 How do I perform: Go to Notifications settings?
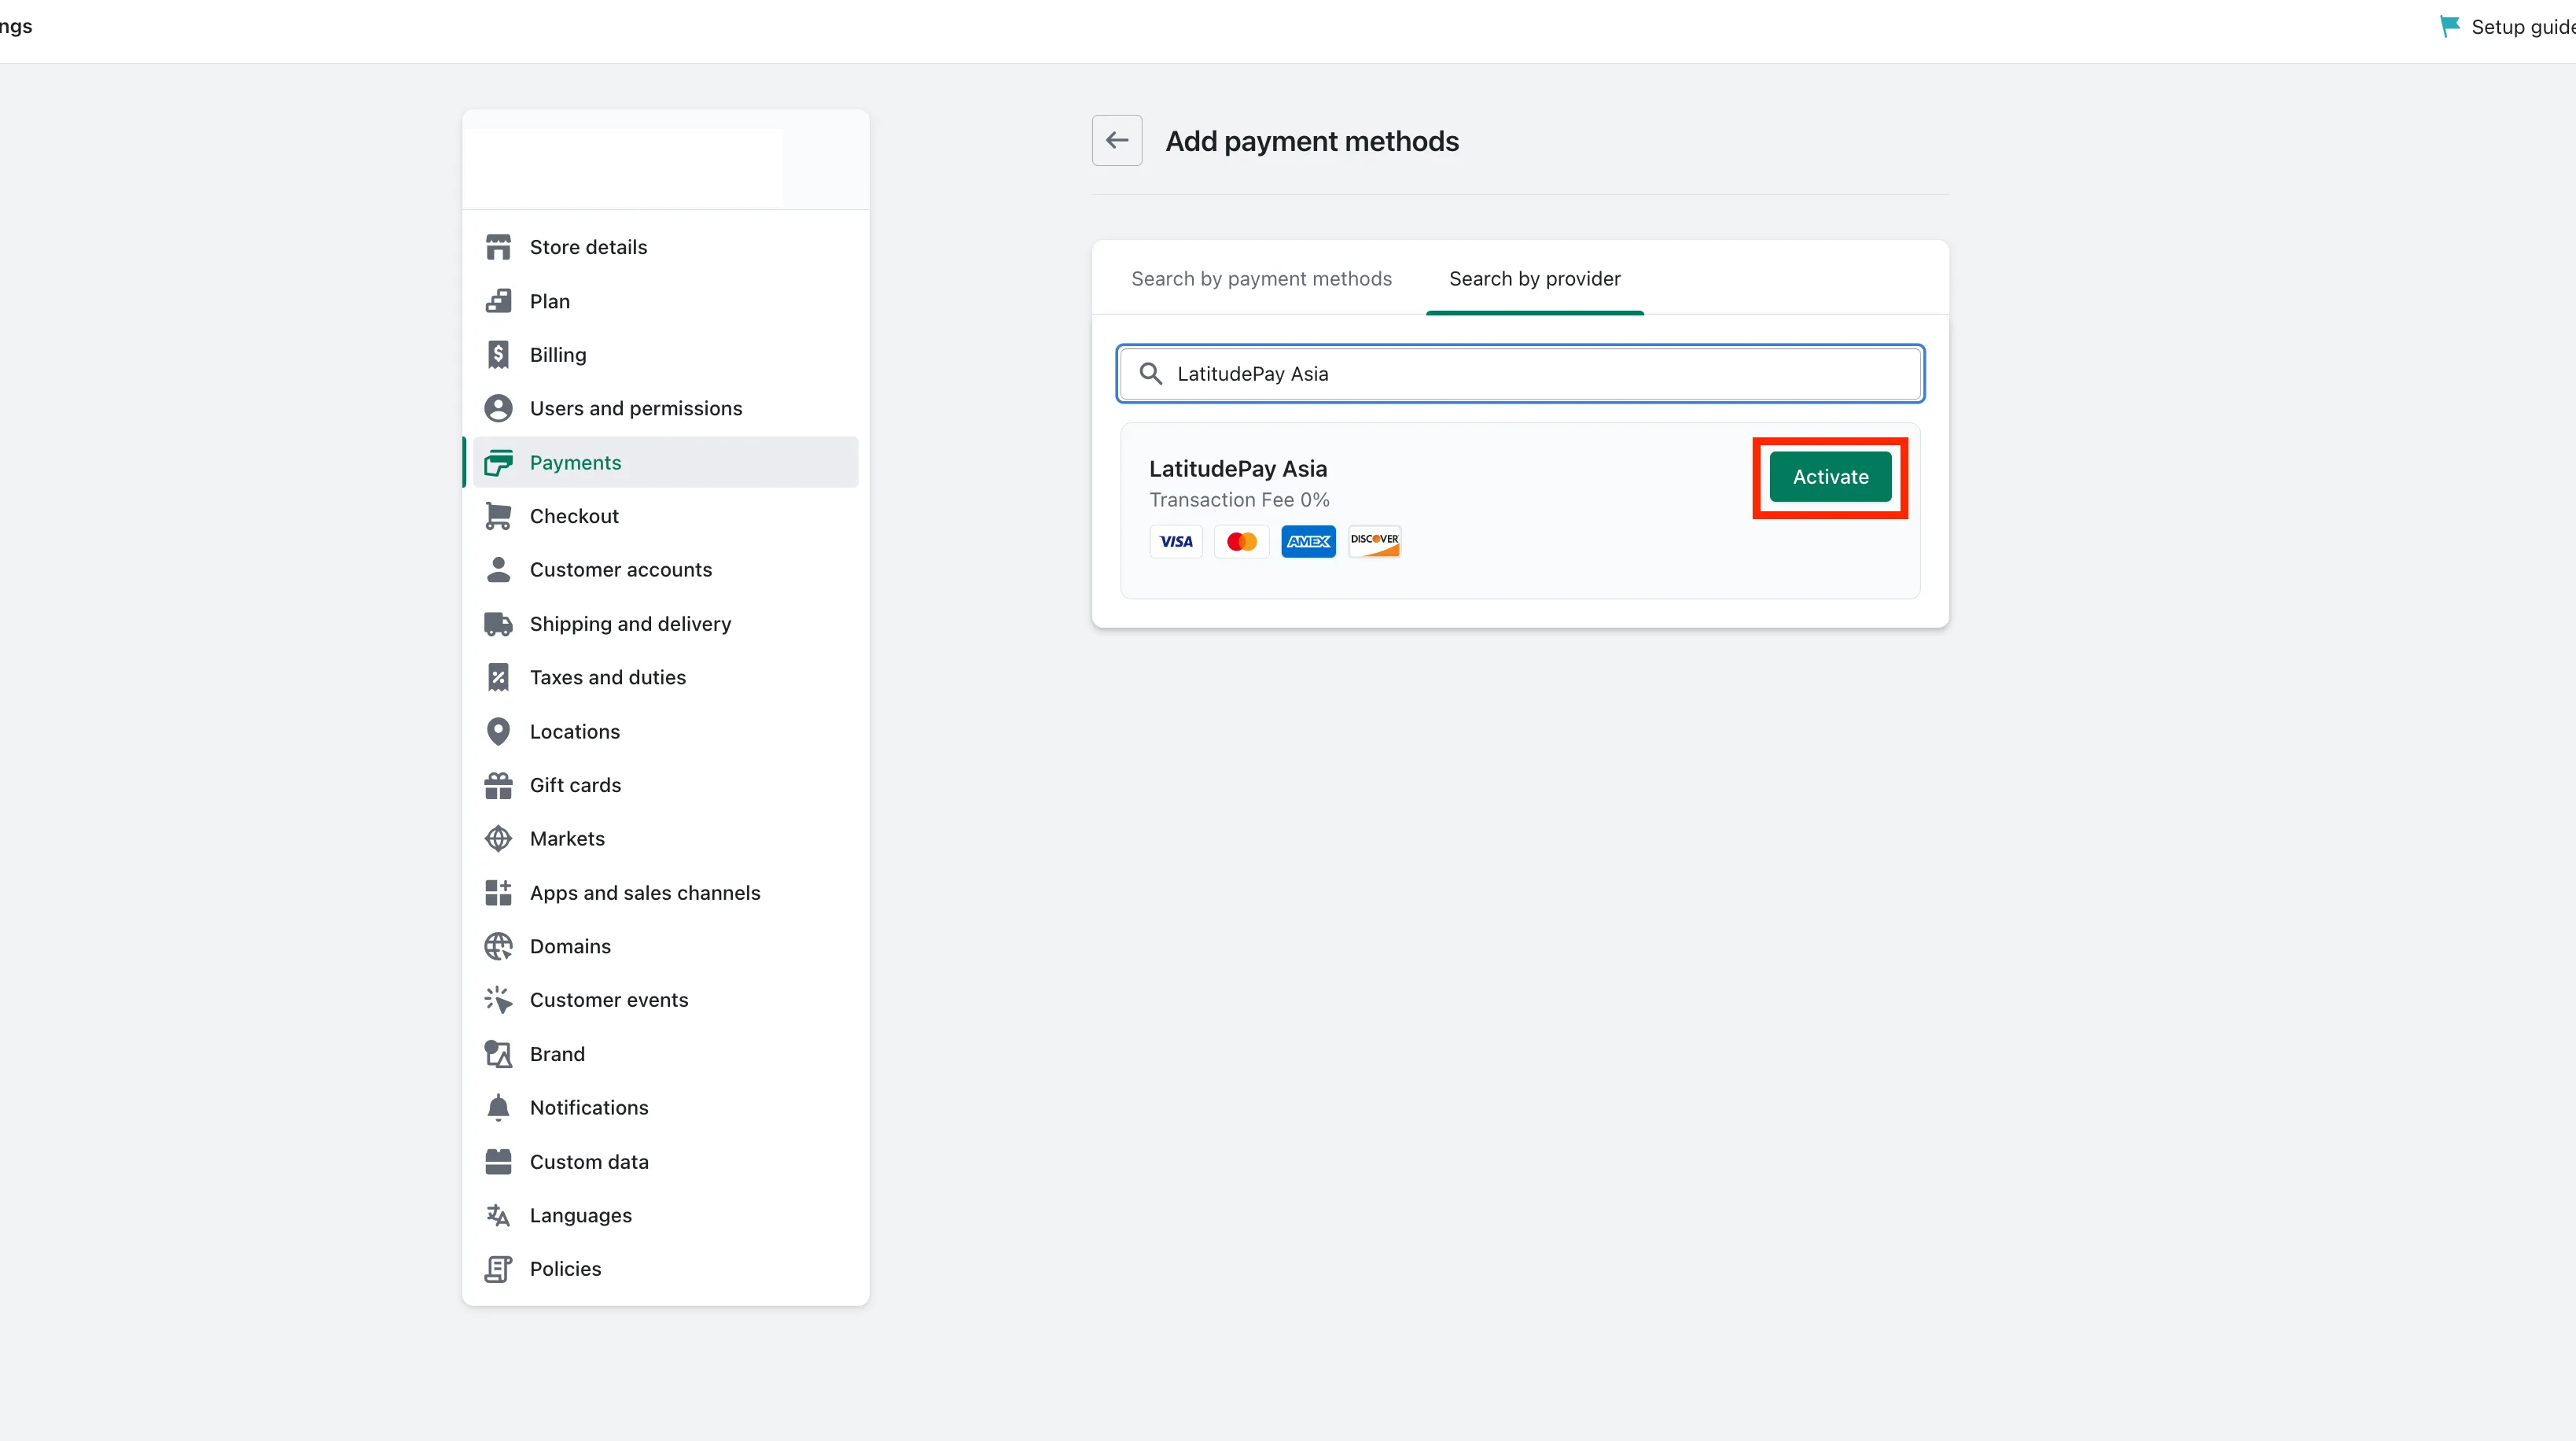click(x=666, y=1108)
